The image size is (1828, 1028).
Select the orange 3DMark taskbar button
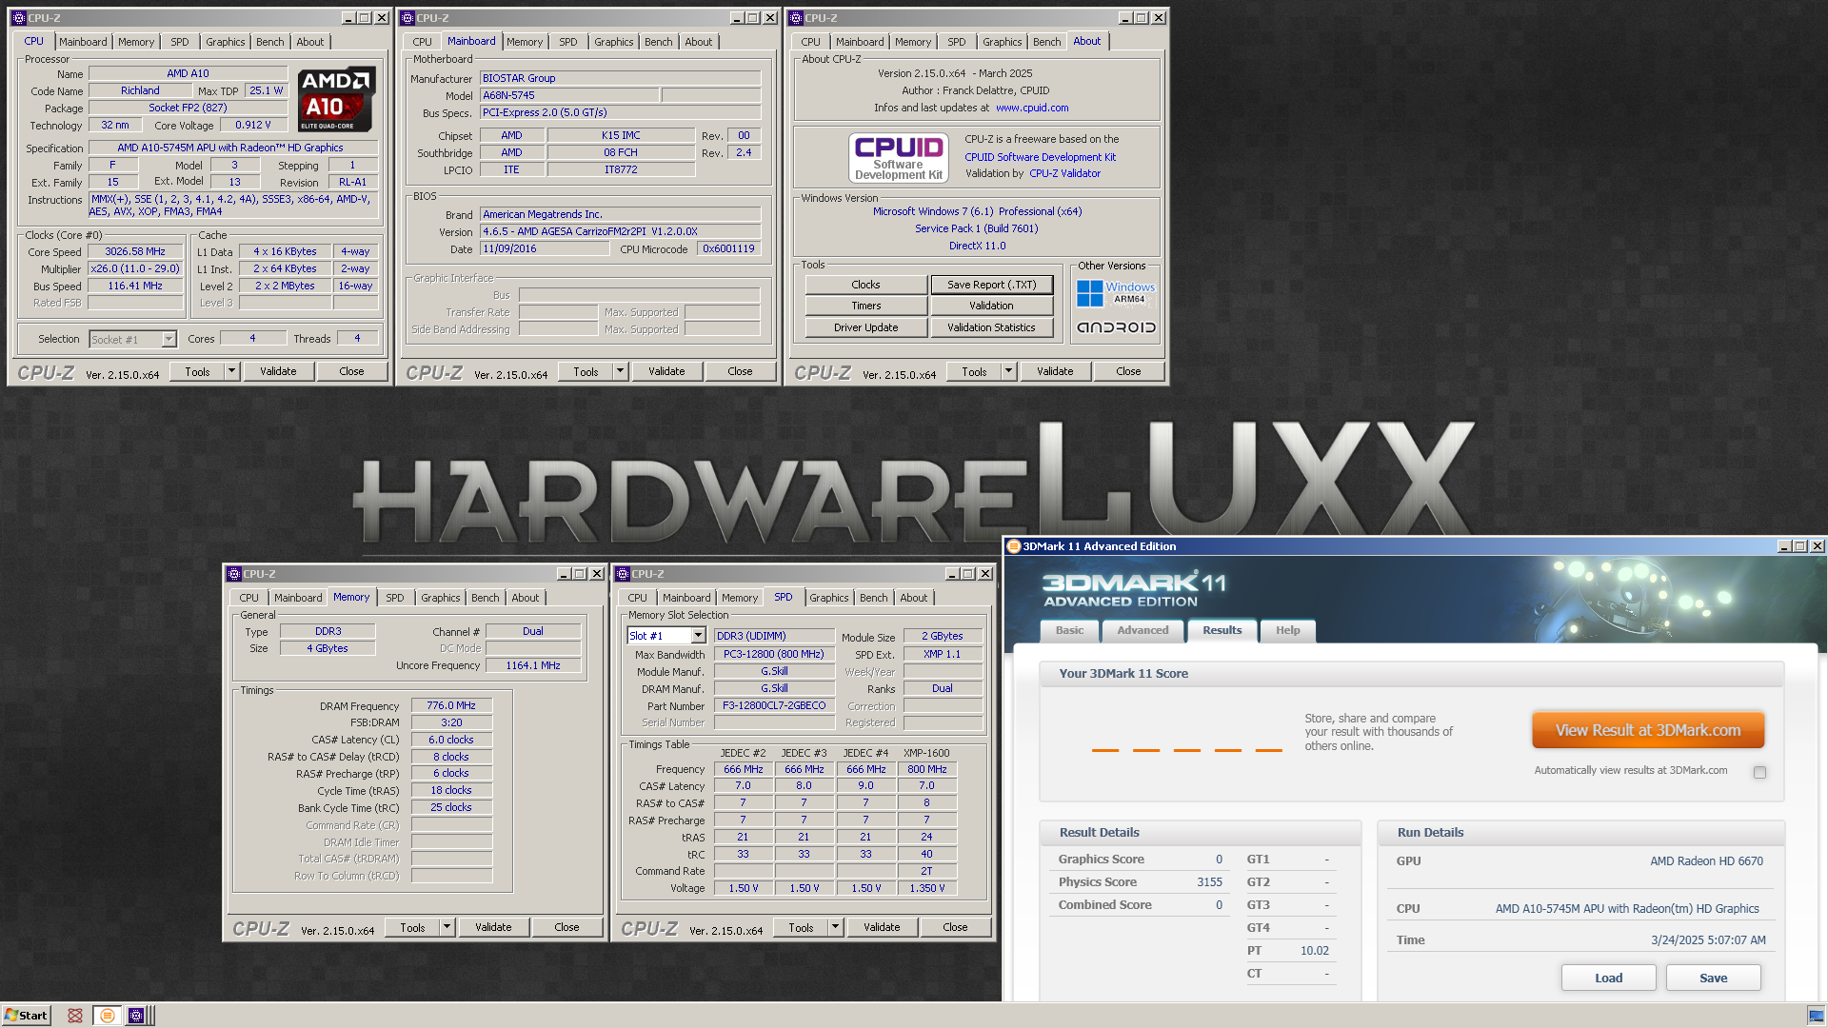(x=108, y=1016)
